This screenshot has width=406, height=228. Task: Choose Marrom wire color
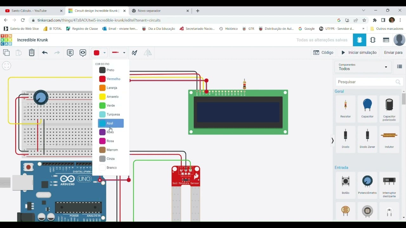(111, 150)
